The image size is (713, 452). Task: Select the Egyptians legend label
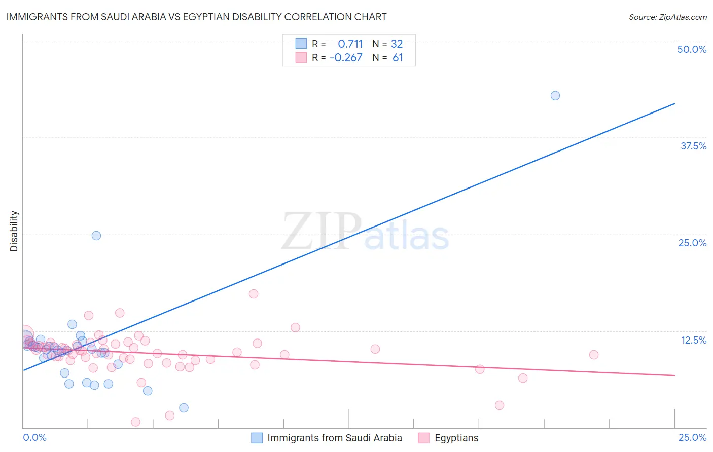(456, 438)
